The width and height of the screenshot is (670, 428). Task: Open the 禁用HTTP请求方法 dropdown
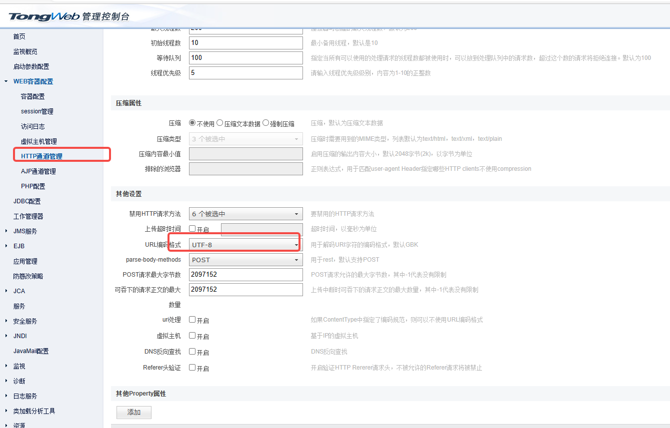(245, 214)
